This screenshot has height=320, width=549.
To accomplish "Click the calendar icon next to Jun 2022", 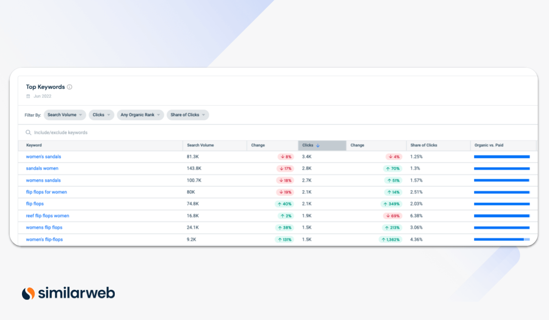I will (x=28, y=96).
